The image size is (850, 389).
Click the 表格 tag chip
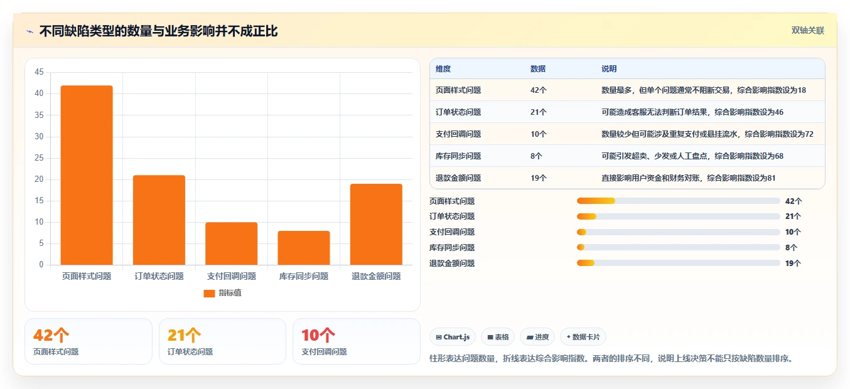pyautogui.click(x=498, y=337)
